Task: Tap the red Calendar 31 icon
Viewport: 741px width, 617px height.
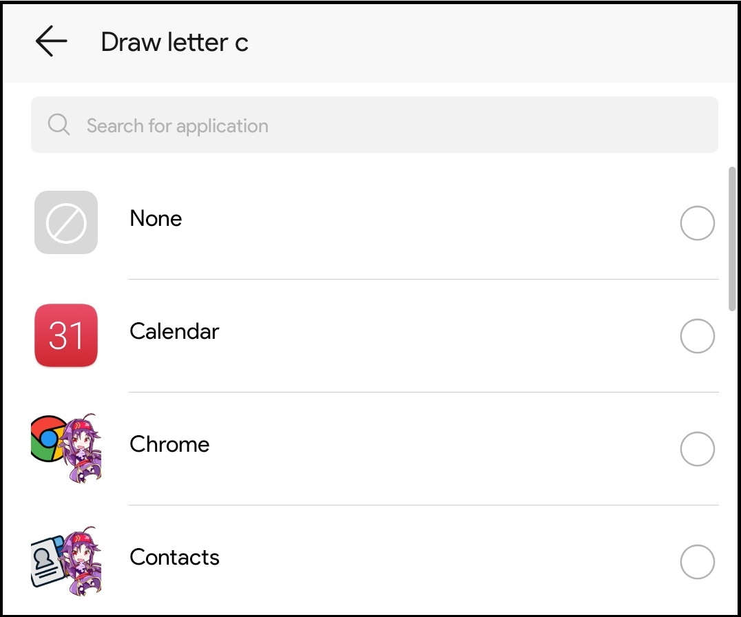Action: point(66,335)
